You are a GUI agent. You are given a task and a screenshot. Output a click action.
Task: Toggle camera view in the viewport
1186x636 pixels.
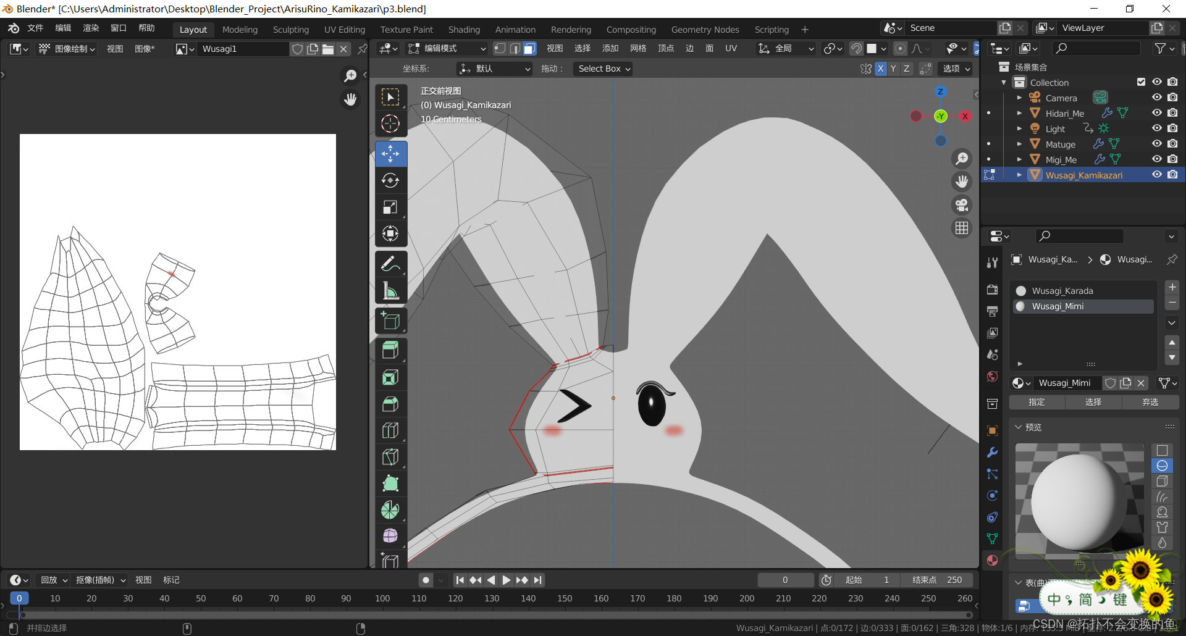[x=962, y=205]
